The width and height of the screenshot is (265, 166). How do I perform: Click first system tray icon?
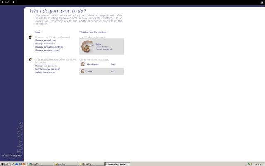click(x=248, y=164)
